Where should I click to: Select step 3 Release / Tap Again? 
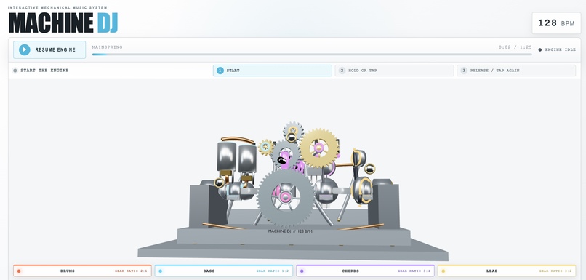click(516, 71)
